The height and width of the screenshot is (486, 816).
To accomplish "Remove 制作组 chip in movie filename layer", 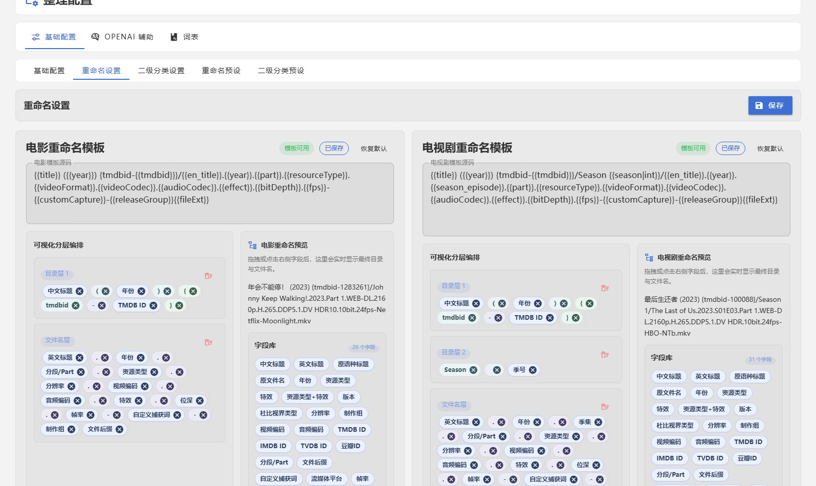I will click(x=71, y=429).
